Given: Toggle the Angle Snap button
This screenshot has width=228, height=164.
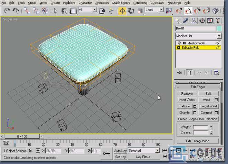Looking at the screenshot, I should (x=188, y=11).
